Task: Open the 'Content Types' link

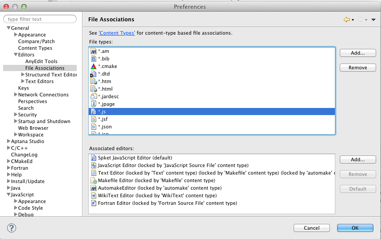Action: coord(117,33)
